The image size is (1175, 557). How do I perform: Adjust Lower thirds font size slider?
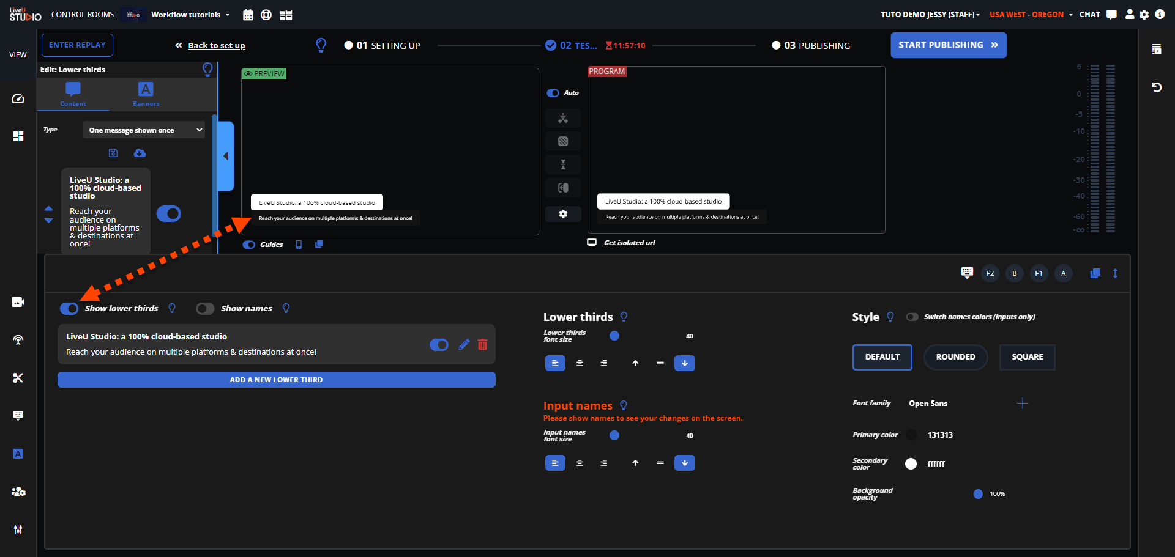point(614,336)
